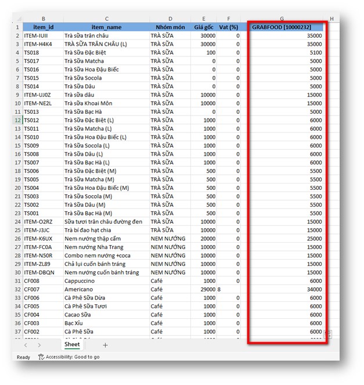The image size is (364, 385).
Task: Add a new sheet with plus button
Action: pyautogui.click(x=105, y=345)
